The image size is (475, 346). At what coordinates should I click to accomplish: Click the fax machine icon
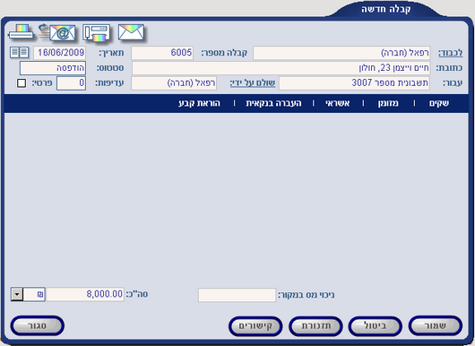point(96,32)
